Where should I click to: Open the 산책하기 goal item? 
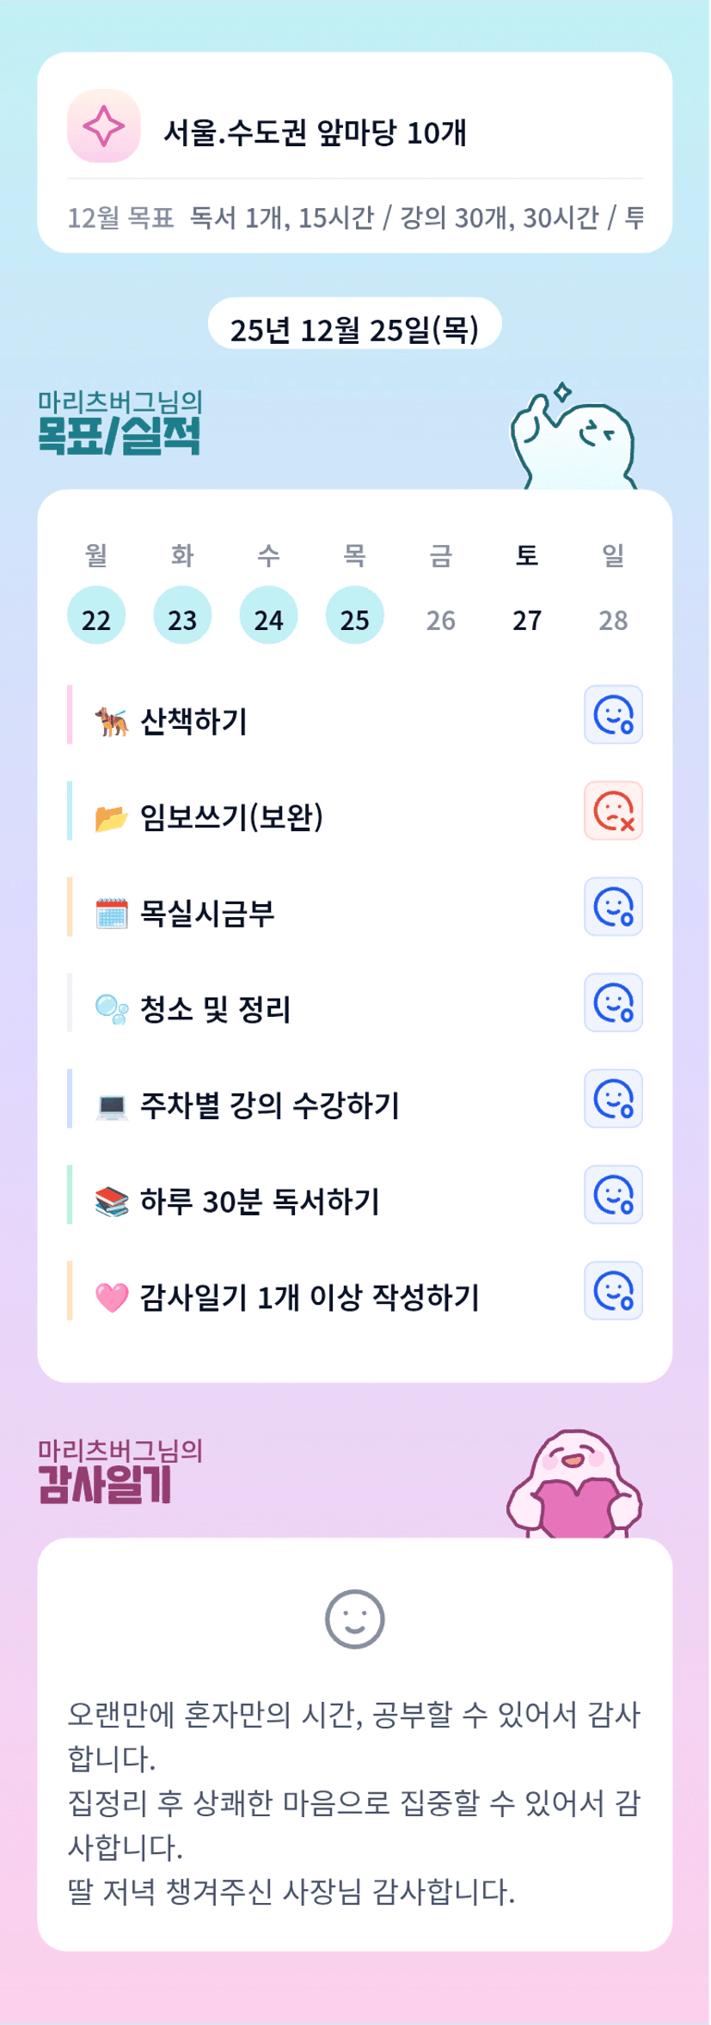194,721
